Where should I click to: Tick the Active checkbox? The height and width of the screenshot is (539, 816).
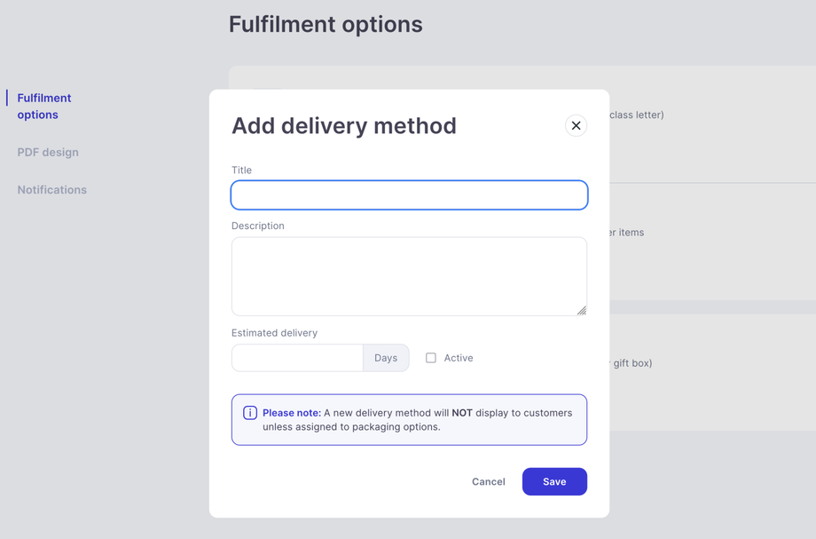pos(431,358)
